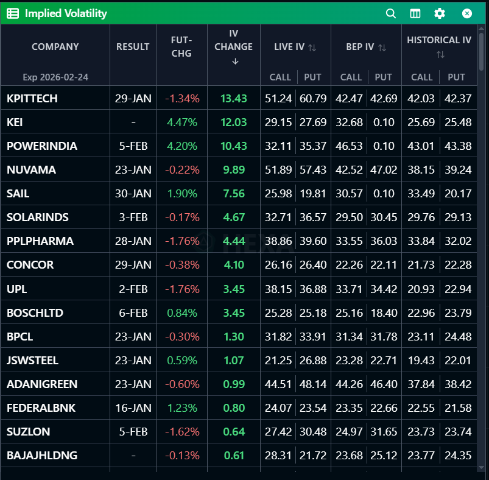Select the BOSCHLTD row

click(239, 312)
